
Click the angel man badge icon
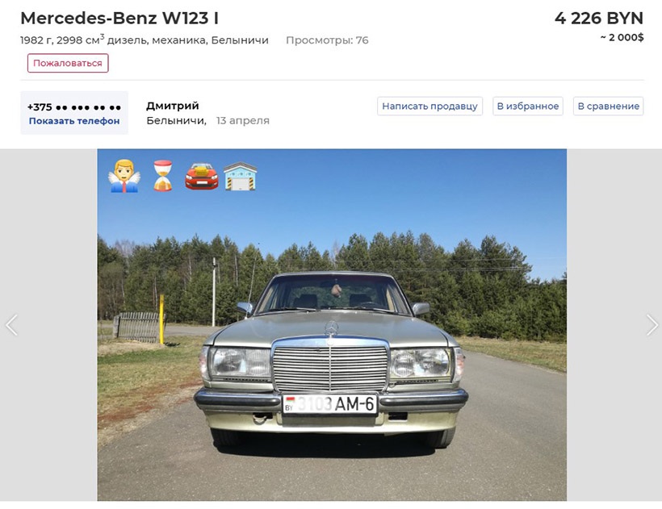124,176
